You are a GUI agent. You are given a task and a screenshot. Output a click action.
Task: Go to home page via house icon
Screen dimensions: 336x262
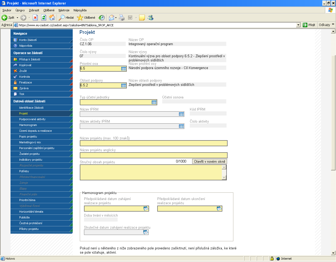click(52, 18)
